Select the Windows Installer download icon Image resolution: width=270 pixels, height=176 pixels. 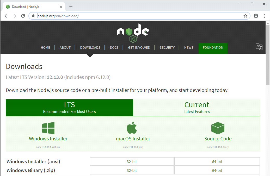(48, 128)
